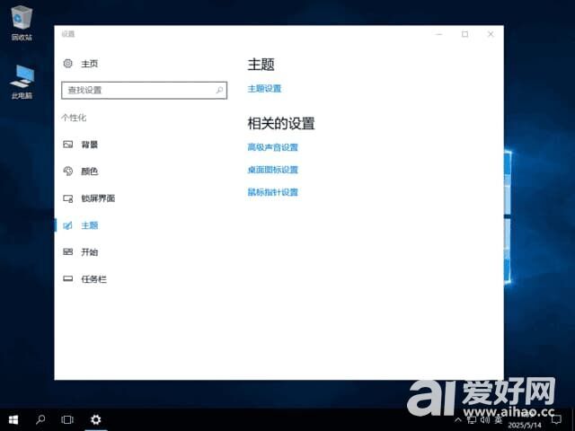Viewport: 575px width, 431px height.
Task: Click the Settings gear taskbar button
Action: [x=96, y=419]
